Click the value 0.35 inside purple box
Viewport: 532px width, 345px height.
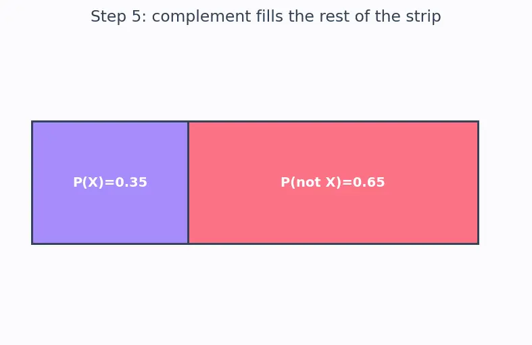[x=131, y=183]
